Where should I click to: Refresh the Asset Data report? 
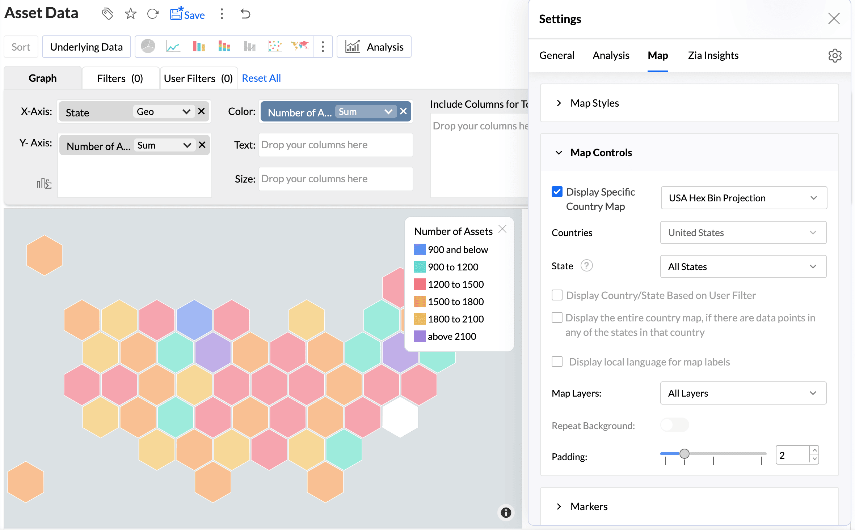tap(153, 14)
